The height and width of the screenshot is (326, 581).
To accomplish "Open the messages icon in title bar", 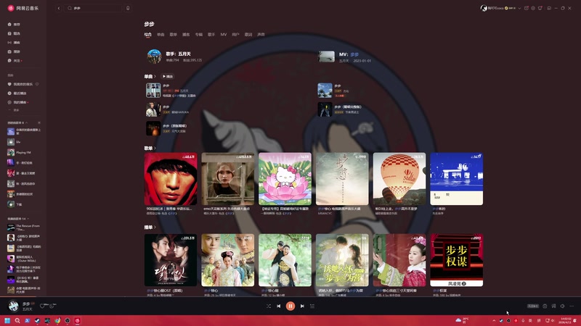I will pos(526,8).
